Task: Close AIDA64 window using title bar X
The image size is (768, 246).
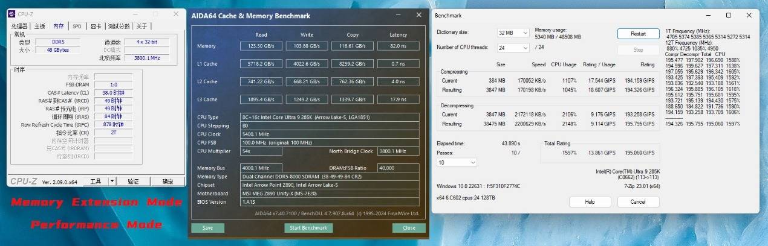Action: point(417,15)
